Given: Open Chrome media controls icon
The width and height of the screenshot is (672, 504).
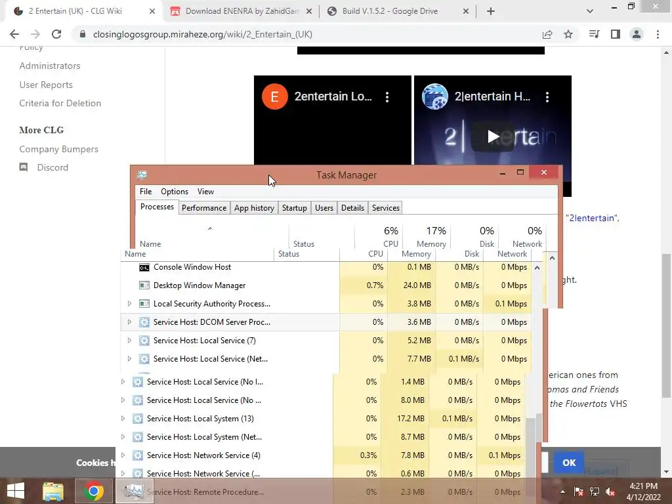Looking at the screenshot, I should 594,34.
